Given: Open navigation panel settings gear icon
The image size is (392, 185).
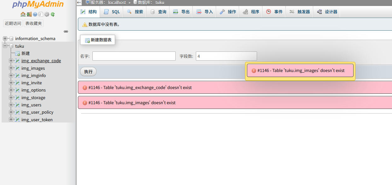Looking at the screenshot, I should tap(47, 14).
